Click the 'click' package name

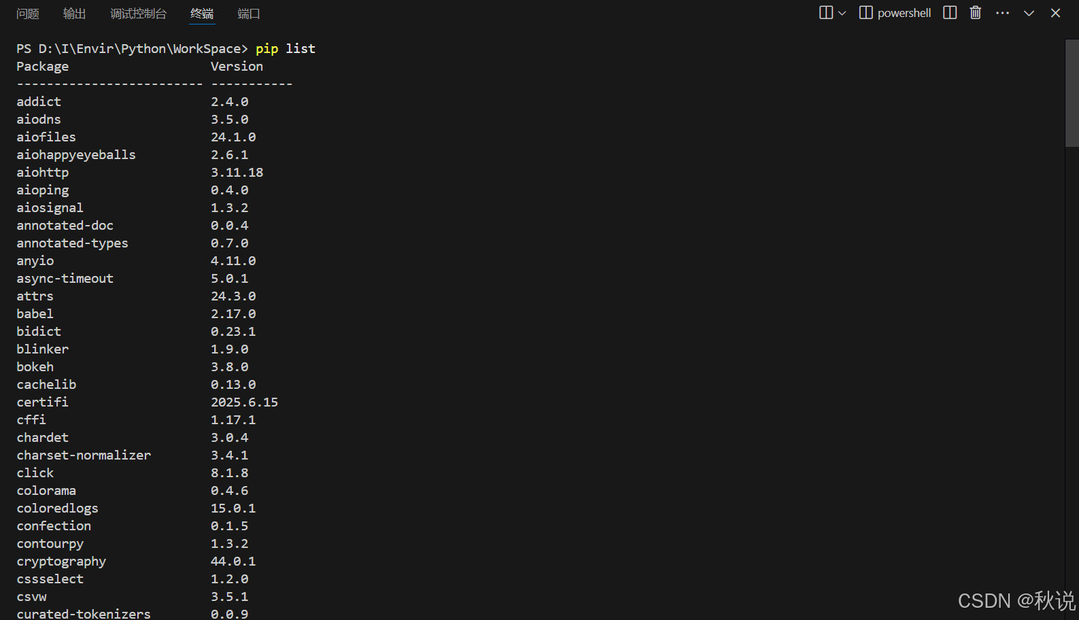35,472
